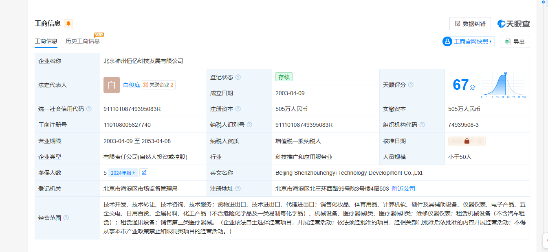Click the 数据纠错 data correction button
The width and height of the screenshot is (548, 252).
pyautogui.click(x=470, y=24)
